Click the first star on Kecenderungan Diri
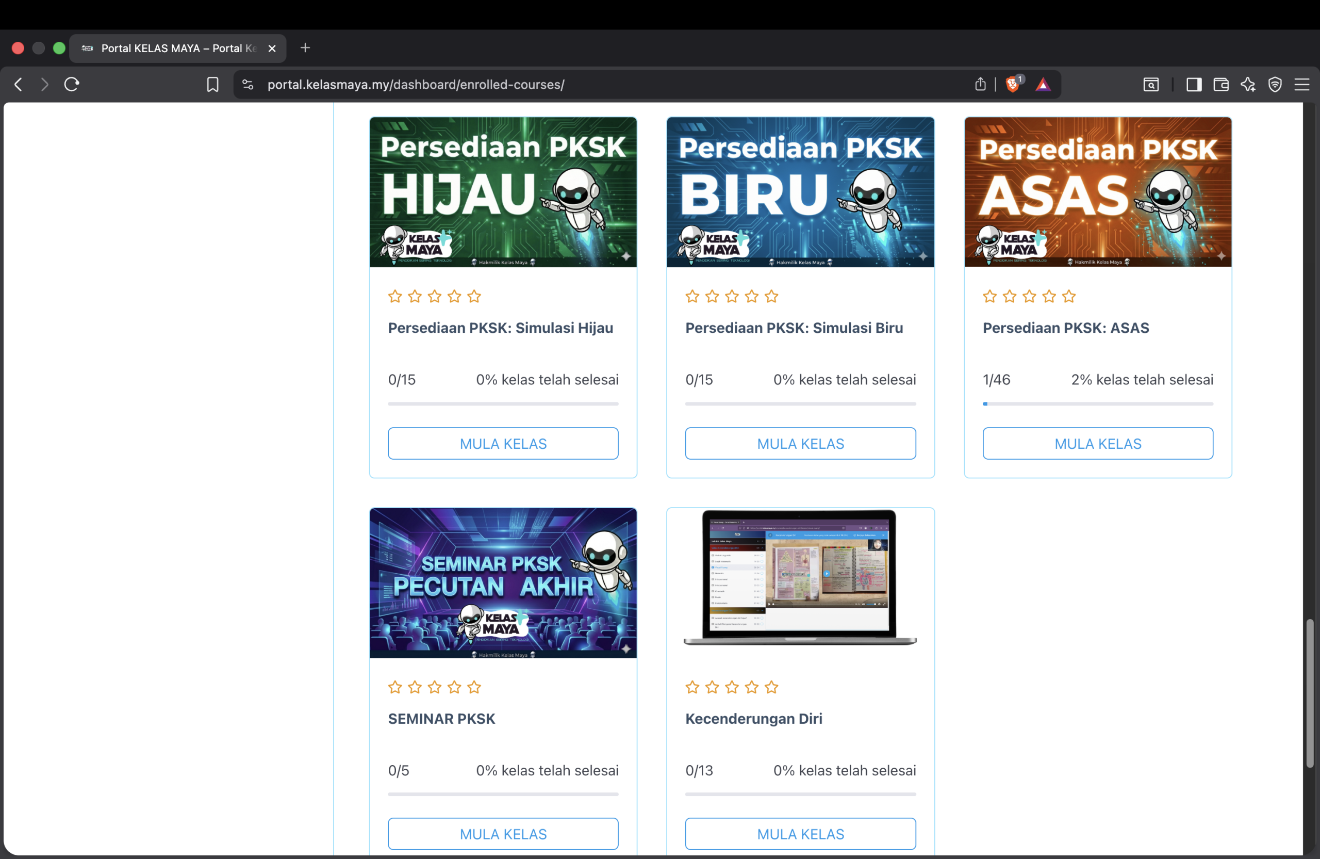Screen dimensions: 1320x859 691,687
